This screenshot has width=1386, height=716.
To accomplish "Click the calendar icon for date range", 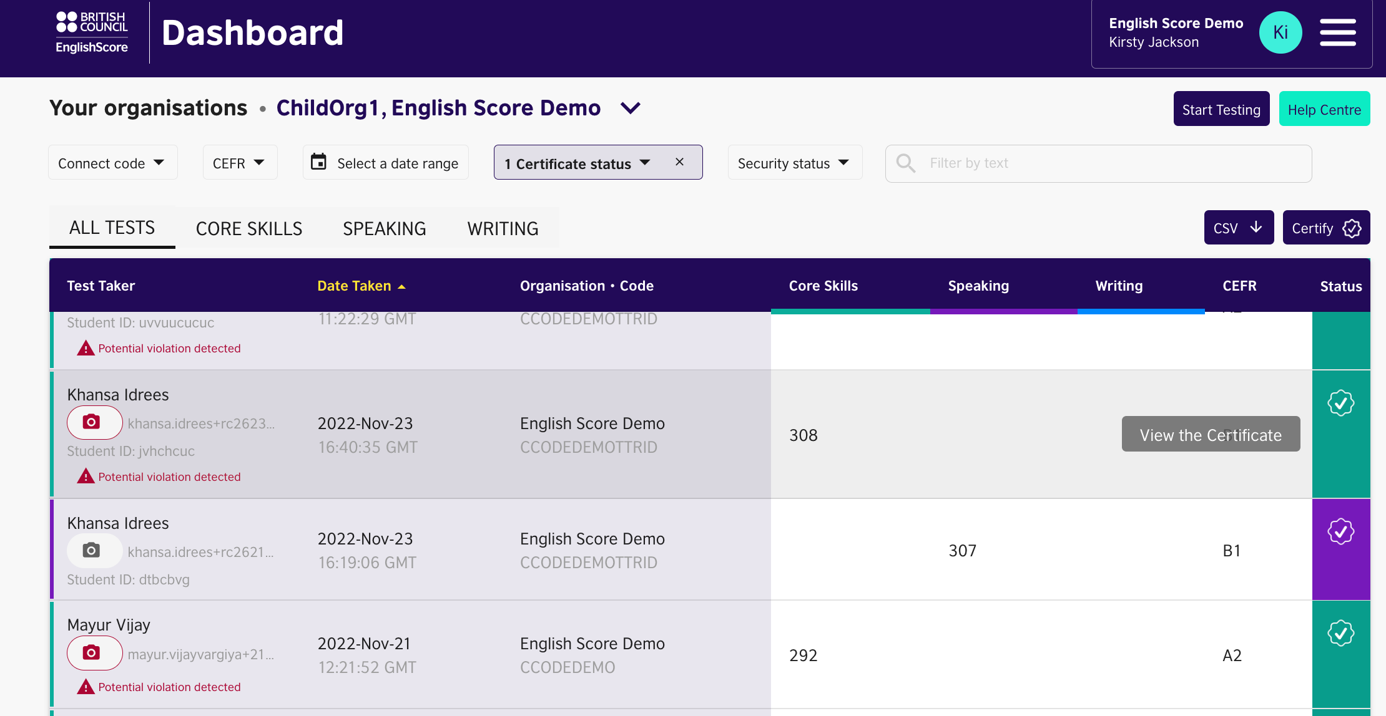I will click(x=319, y=162).
